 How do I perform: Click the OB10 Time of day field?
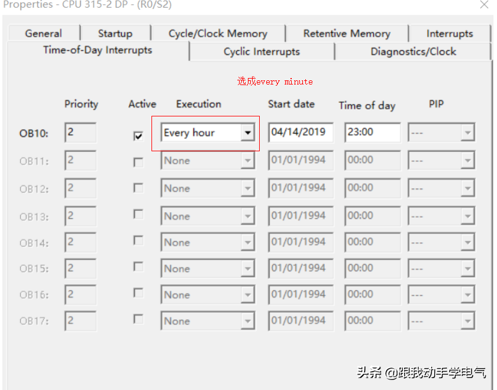372,132
